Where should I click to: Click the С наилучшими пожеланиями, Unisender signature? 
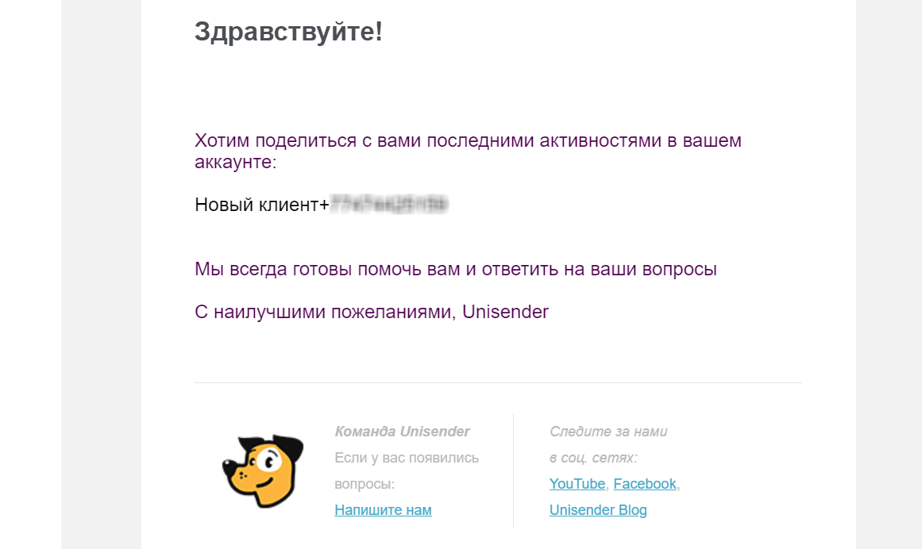(372, 312)
